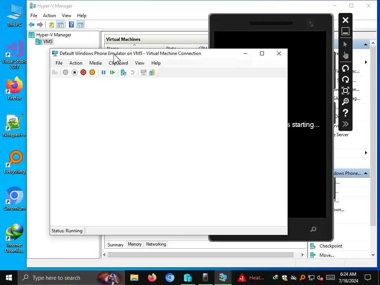The height and width of the screenshot is (285, 380).
Task: Open Help menu in Virtual Machine Connection
Action: [x=156, y=63]
